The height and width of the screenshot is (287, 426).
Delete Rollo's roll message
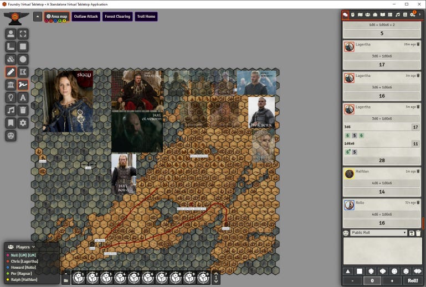tap(418, 202)
